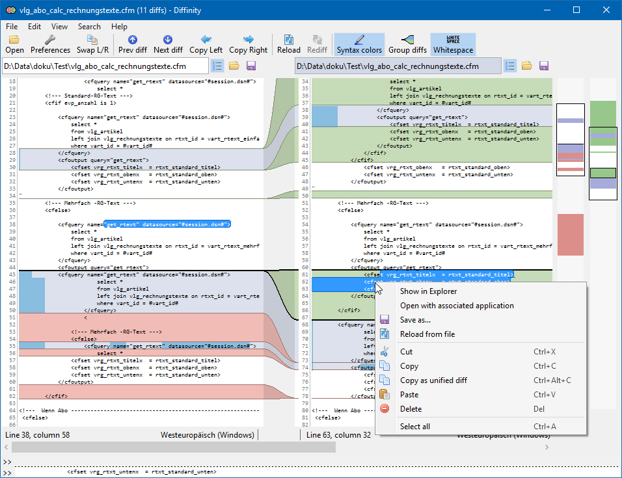Click '</cfif>' on left pane line 62
This screenshot has height=478, width=622.
57,396
